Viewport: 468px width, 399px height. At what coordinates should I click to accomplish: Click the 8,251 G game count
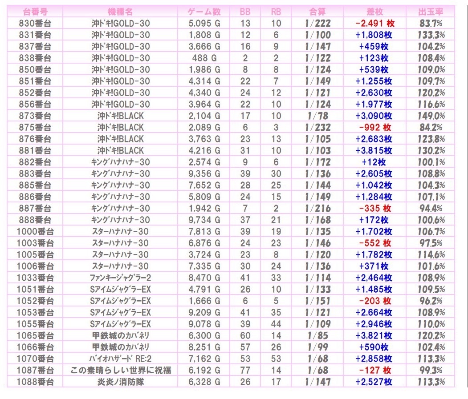tap(204, 347)
